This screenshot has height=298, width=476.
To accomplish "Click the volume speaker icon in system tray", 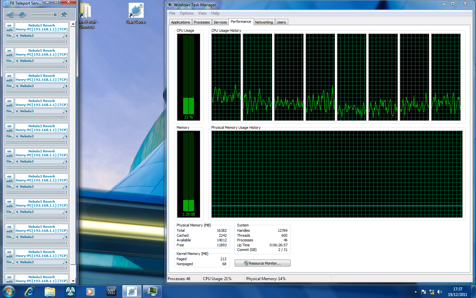I will pos(439,292).
